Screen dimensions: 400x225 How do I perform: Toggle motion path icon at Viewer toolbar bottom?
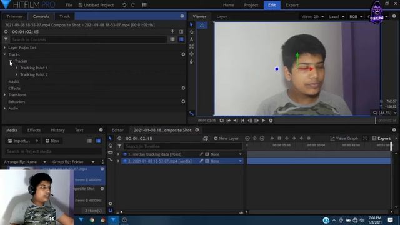(191, 113)
